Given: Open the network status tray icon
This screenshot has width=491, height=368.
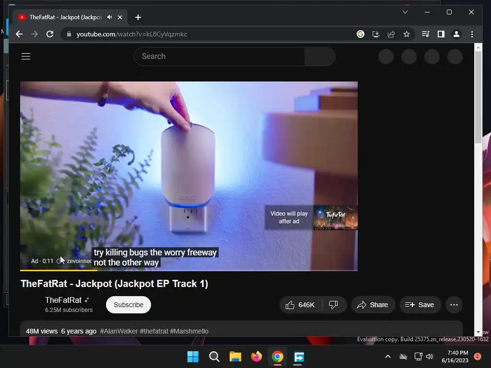Looking at the screenshot, I should [418, 356].
